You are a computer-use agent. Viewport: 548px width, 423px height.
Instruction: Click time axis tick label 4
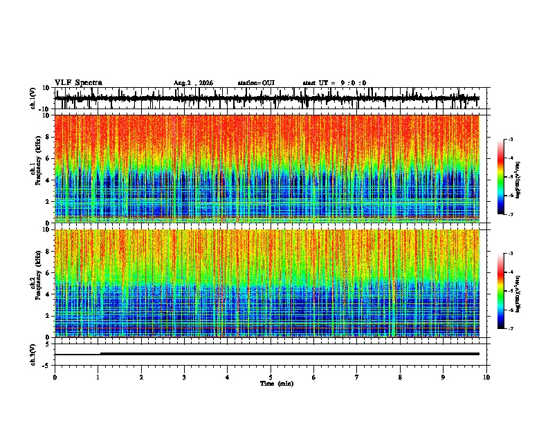pos(228,377)
